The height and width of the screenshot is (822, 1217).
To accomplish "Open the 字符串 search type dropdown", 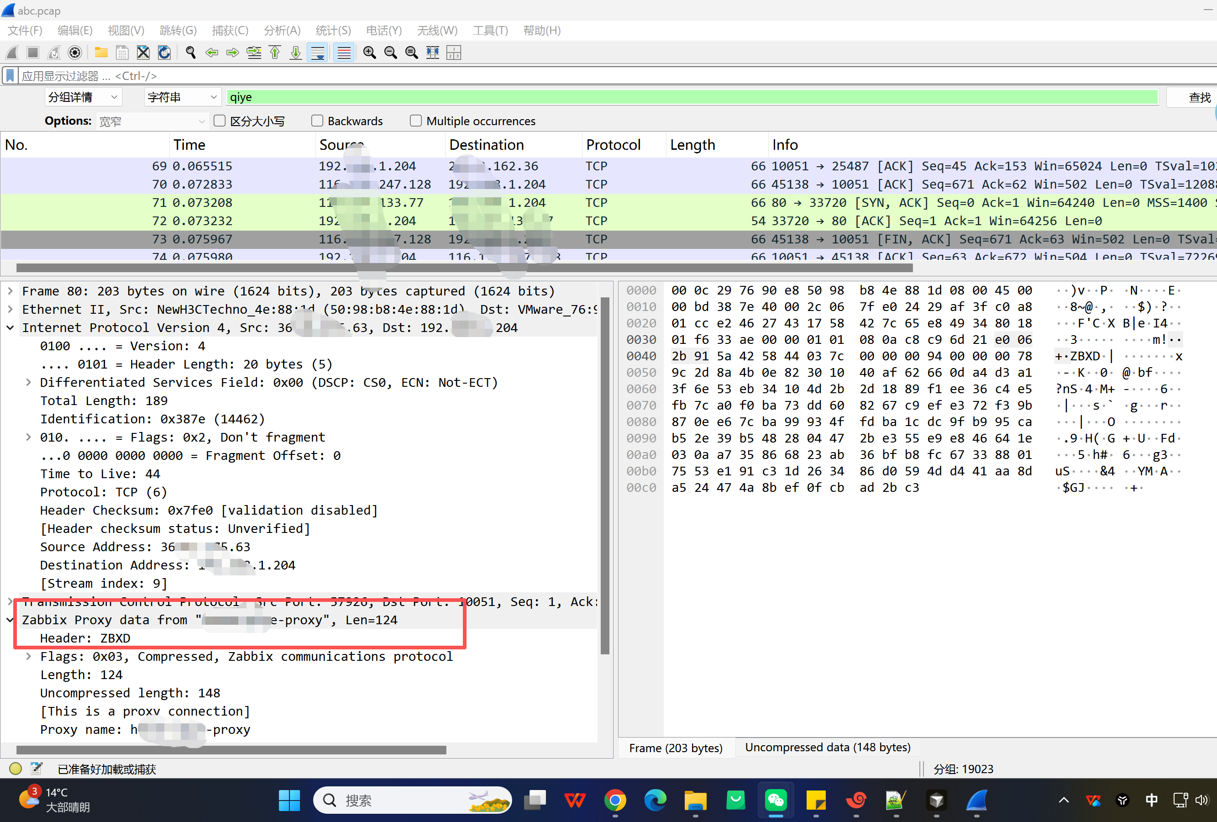I will 182,97.
